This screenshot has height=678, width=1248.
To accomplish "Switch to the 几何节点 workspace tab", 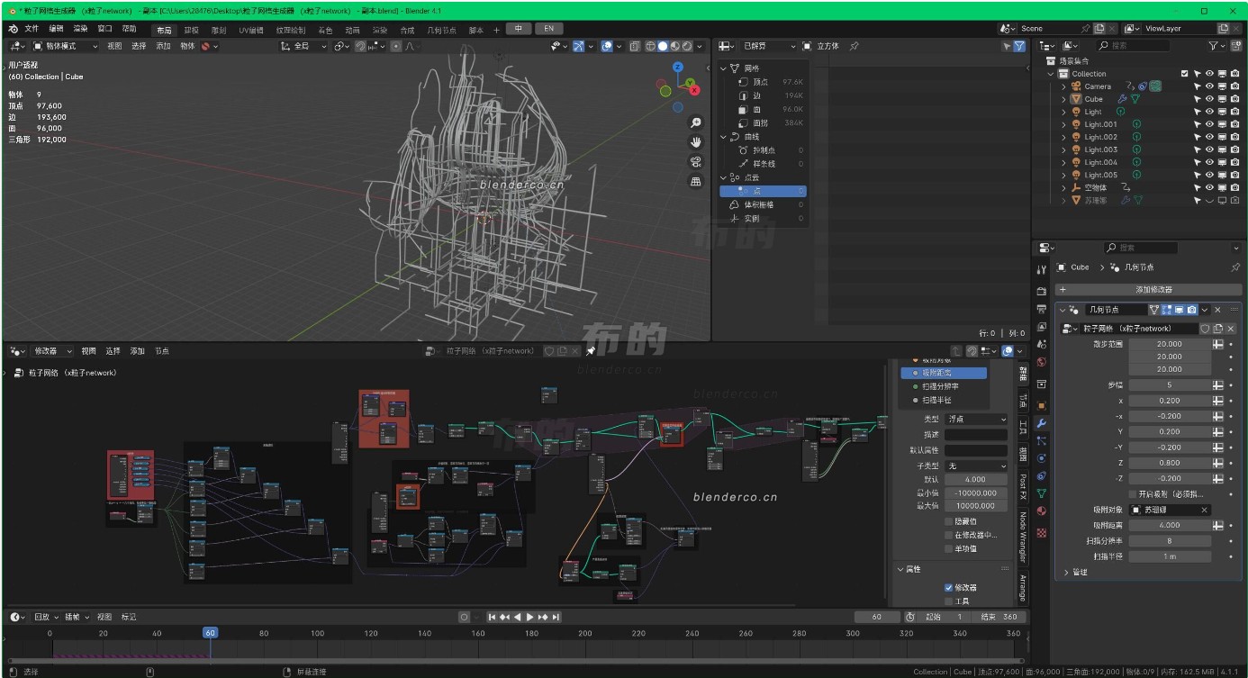I will pyautogui.click(x=441, y=30).
